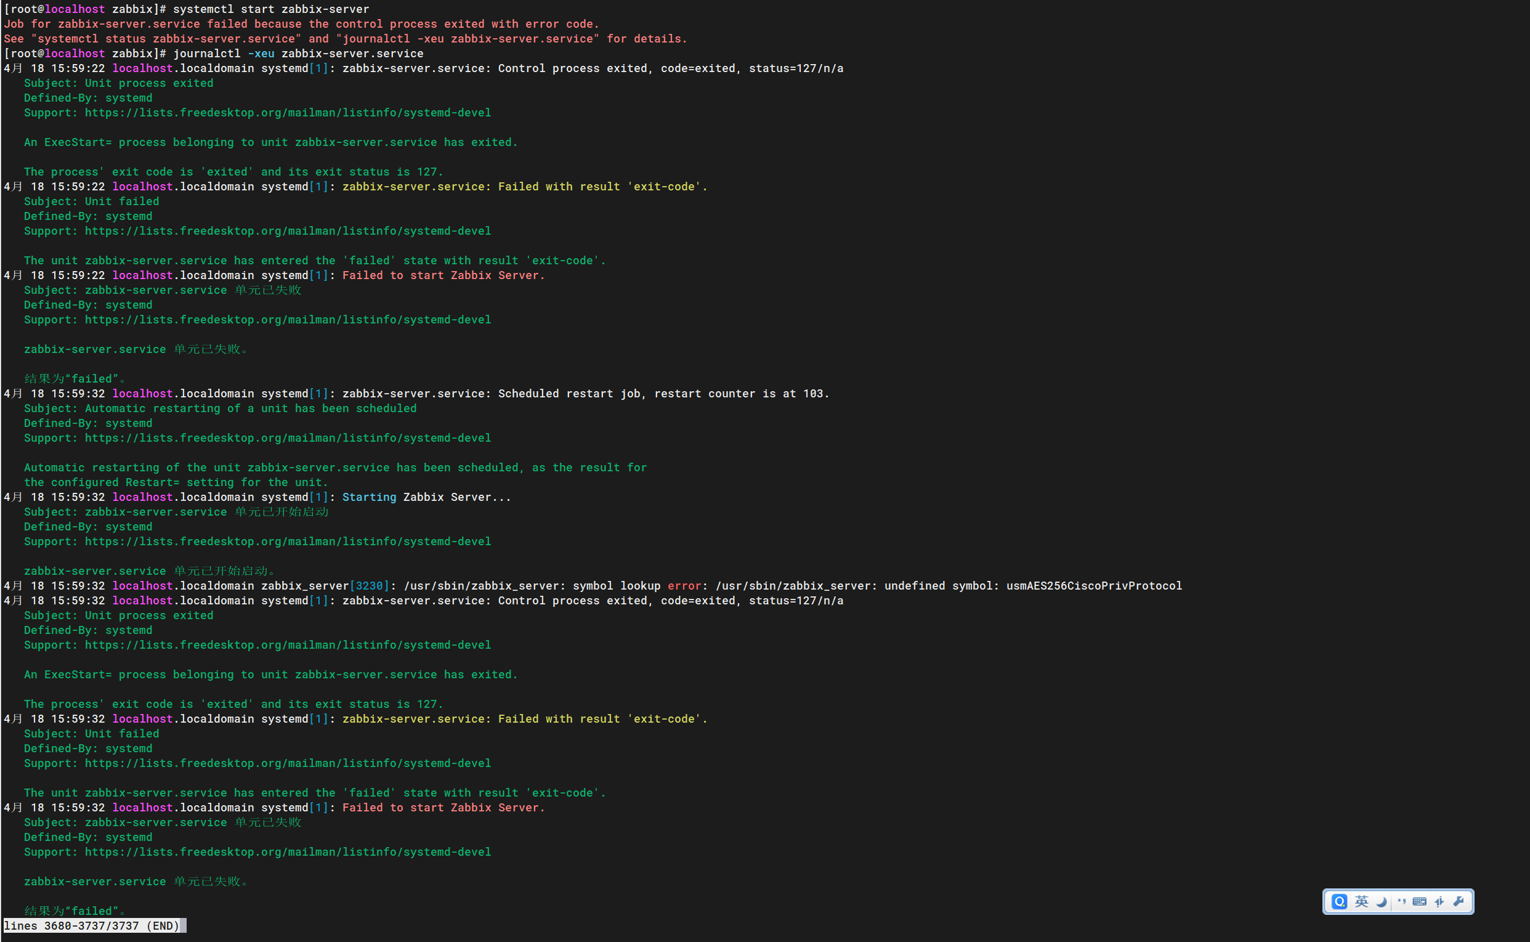1530x942 pixels.
Task: Click the 'Starting Zabbix Server...' log line
Action: coord(426,497)
